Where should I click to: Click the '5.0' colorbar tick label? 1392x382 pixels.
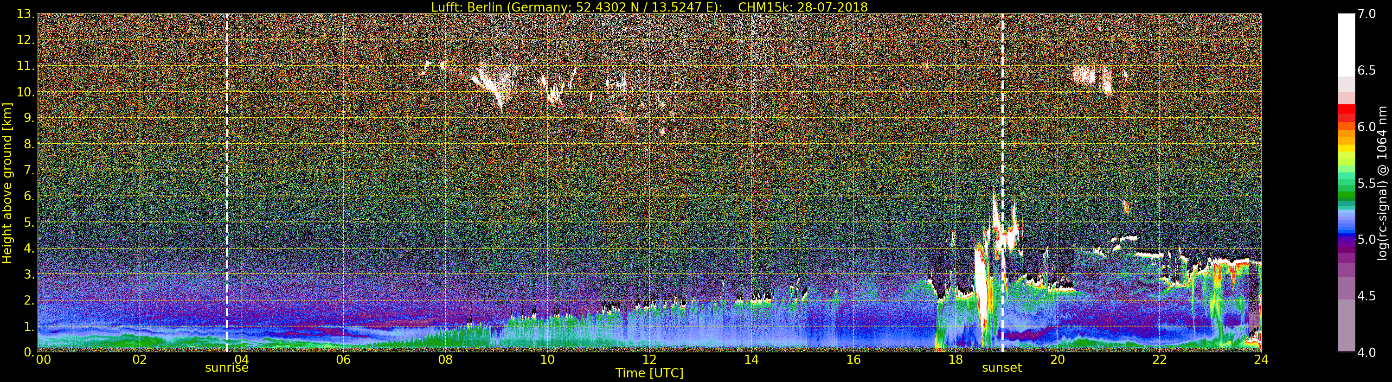[1366, 239]
